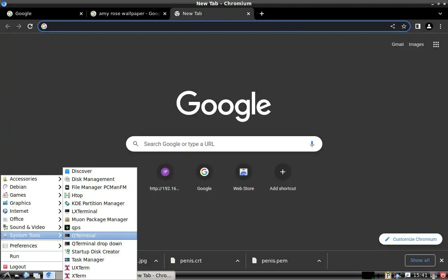
Task: Click the magnifier icon in the search box
Action: coord(136,144)
